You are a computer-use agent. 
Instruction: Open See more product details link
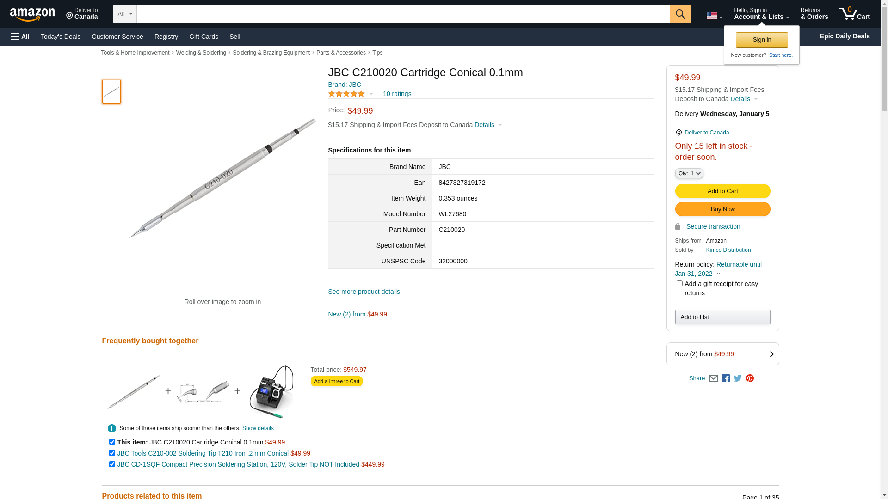364,292
